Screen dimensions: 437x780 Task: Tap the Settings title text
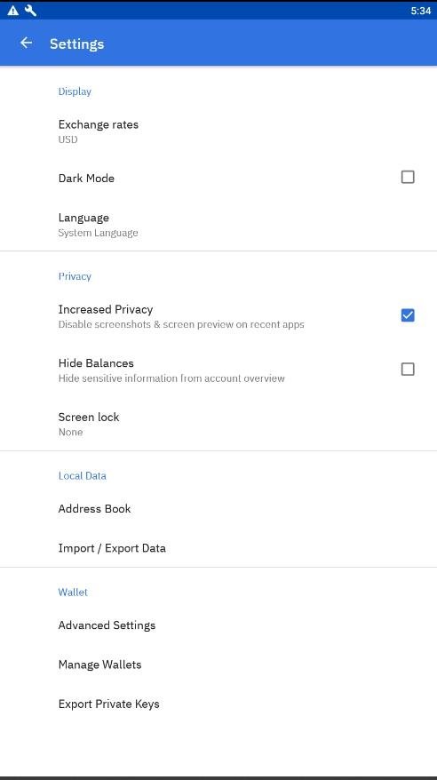click(x=76, y=44)
